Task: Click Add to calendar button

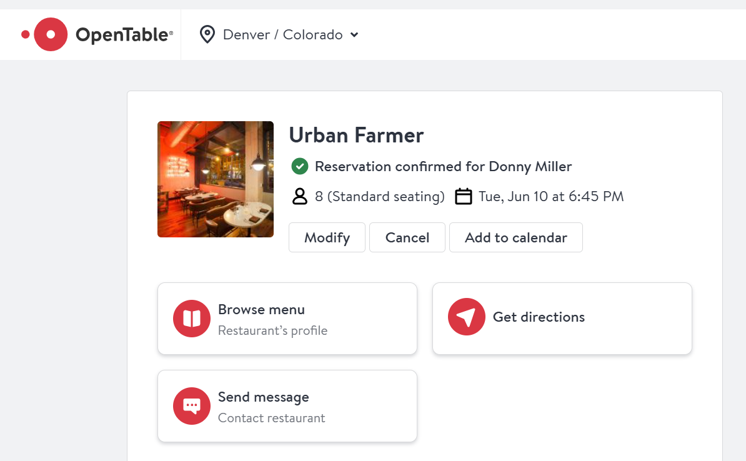Action: click(515, 237)
